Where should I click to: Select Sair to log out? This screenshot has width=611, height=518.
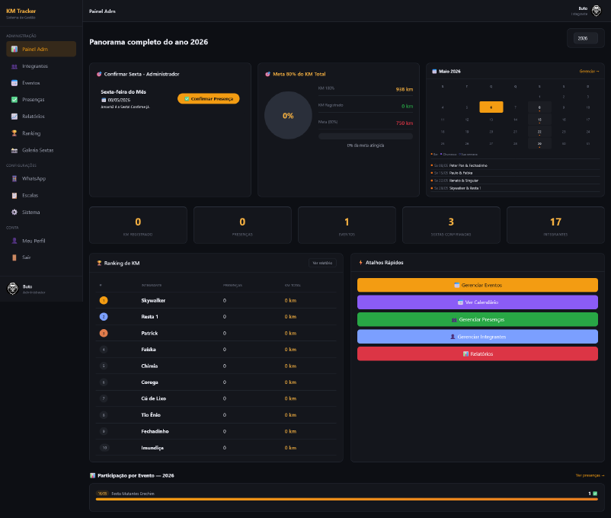coord(41,257)
